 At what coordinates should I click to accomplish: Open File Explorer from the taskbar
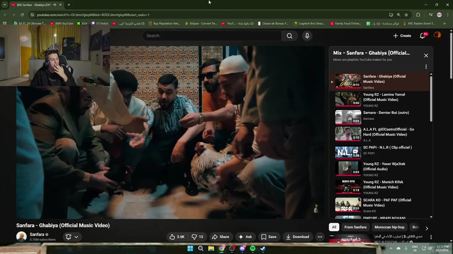point(211,248)
